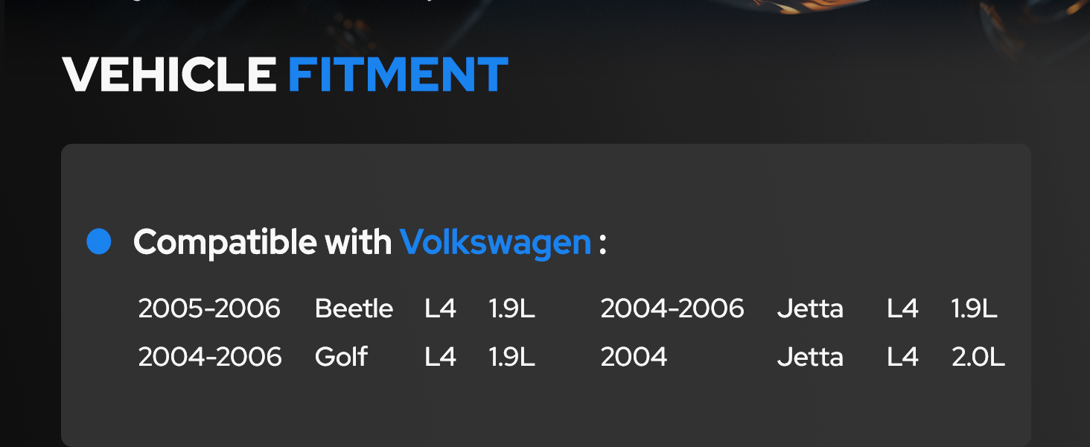
Task: Click the 2.0L engine size
Action: (979, 357)
